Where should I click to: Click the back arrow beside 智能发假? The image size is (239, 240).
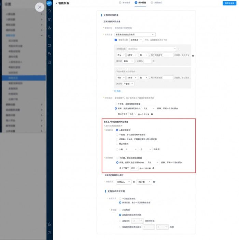(x=56, y=3)
